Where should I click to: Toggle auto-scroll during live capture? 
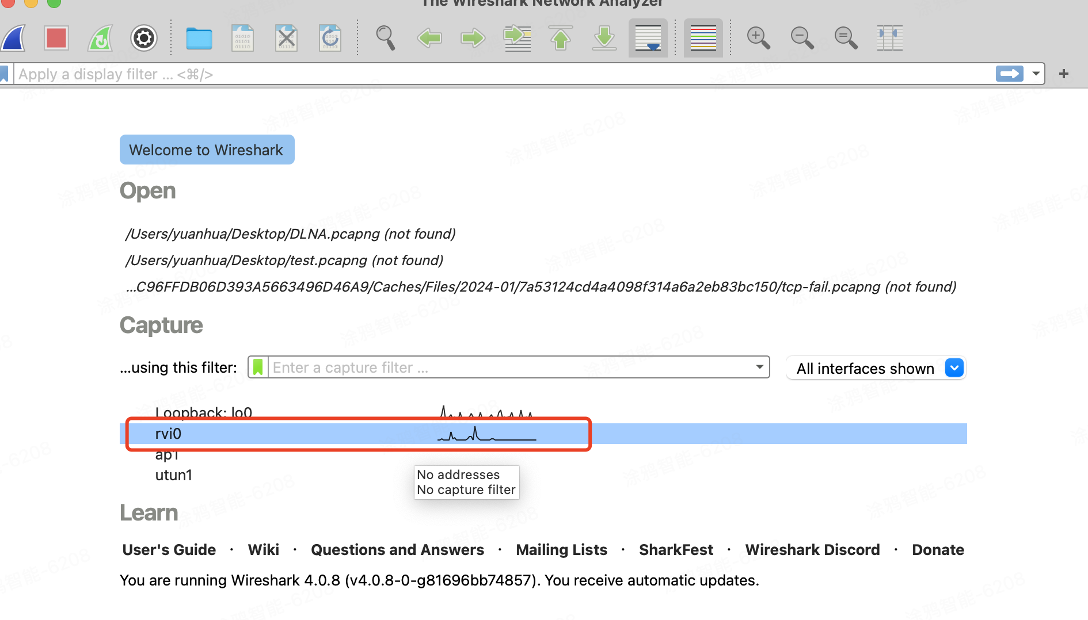648,39
